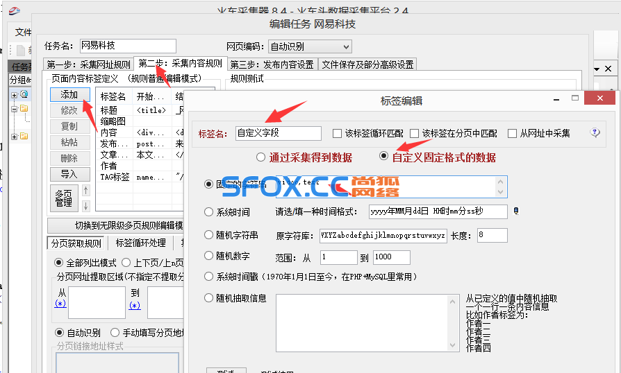Open the 分页获取规则 tab
The width and height of the screenshot is (621, 373).
(76, 243)
